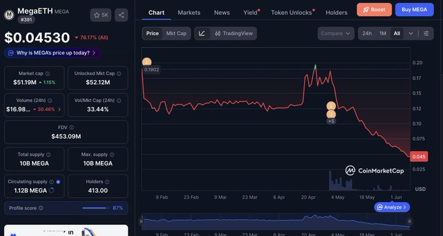Expand the +5 events badge

331,121
